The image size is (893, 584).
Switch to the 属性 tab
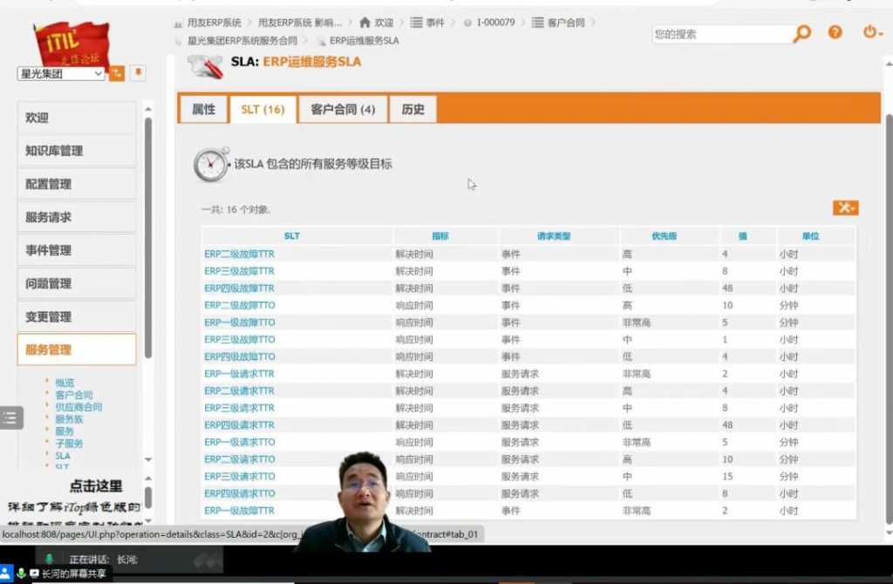coord(203,109)
